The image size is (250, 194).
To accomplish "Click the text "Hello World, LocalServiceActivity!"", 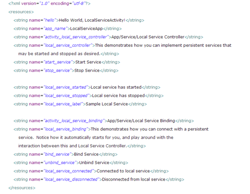I will click(92, 20).
